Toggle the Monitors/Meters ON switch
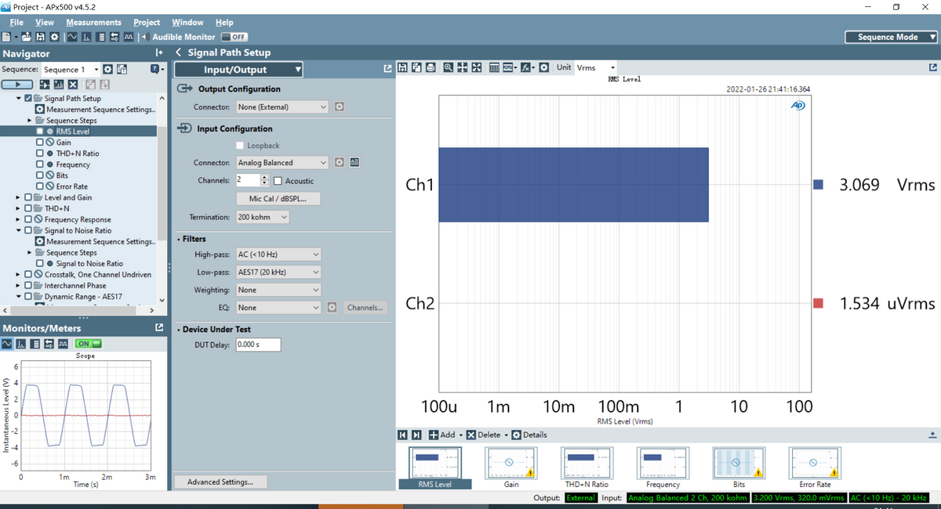The height and width of the screenshot is (509, 941). [x=89, y=344]
